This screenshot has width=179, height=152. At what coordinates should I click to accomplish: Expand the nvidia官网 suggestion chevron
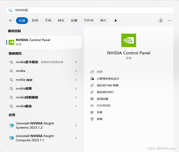click(76, 89)
